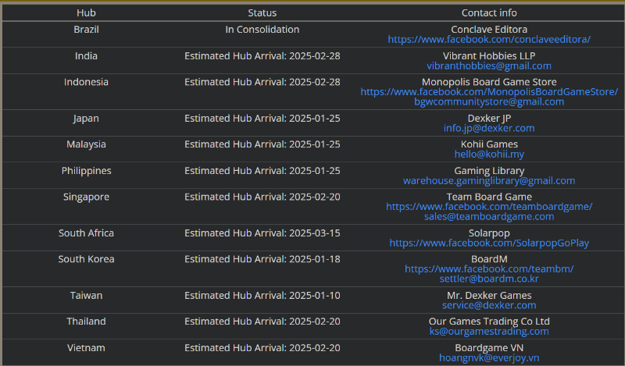The image size is (625, 366).
Task: Select Our Games Trading Co Ltd name
Action: pos(489,322)
